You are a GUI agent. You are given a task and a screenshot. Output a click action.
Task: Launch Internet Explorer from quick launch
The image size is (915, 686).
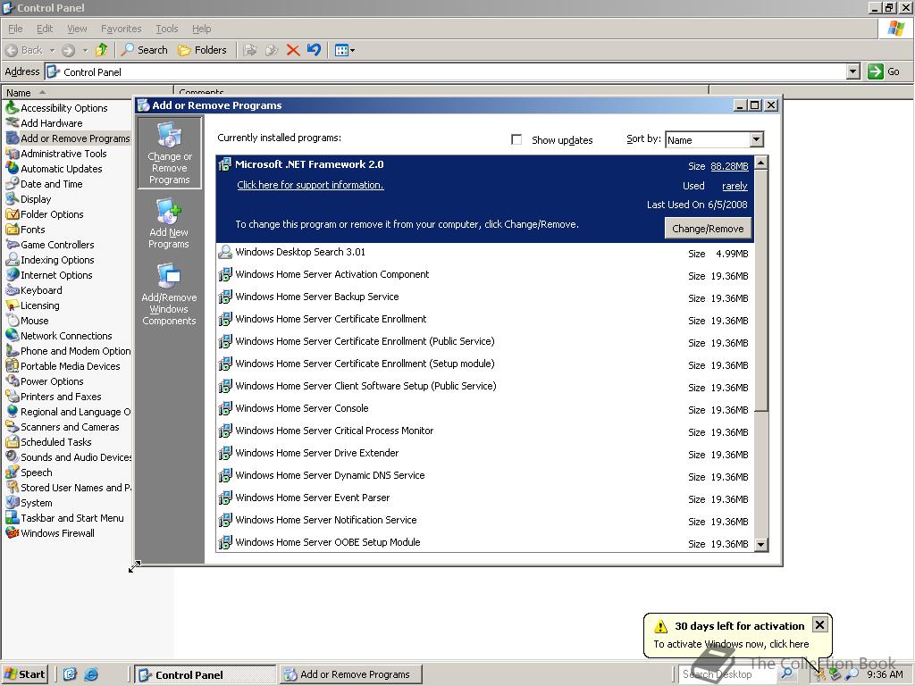91,675
